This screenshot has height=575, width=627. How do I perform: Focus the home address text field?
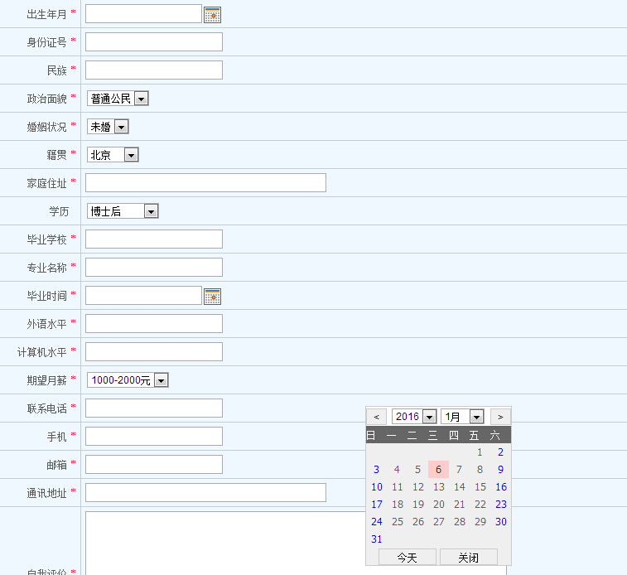click(x=205, y=183)
